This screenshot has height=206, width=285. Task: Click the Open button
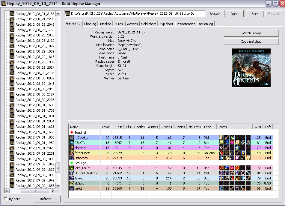point(234,14)
